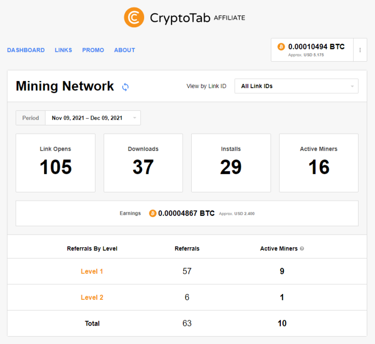Click the Period label

(31, 118)
